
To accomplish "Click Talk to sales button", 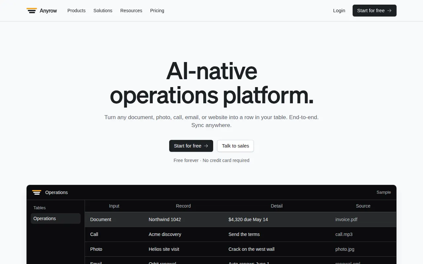I will pos(235,146).
